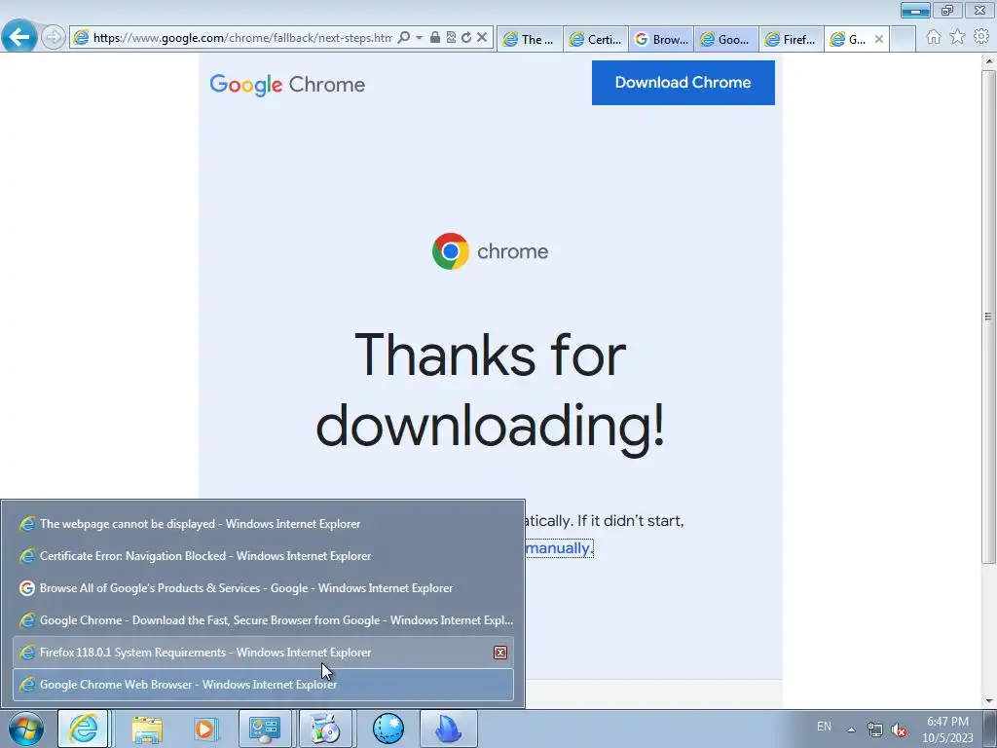The height and width of the screenshot is (748, 997).
Task: Switch to the 'Certi...' certificate error tab
Action: pyautogui.click(x=596, y=39)
